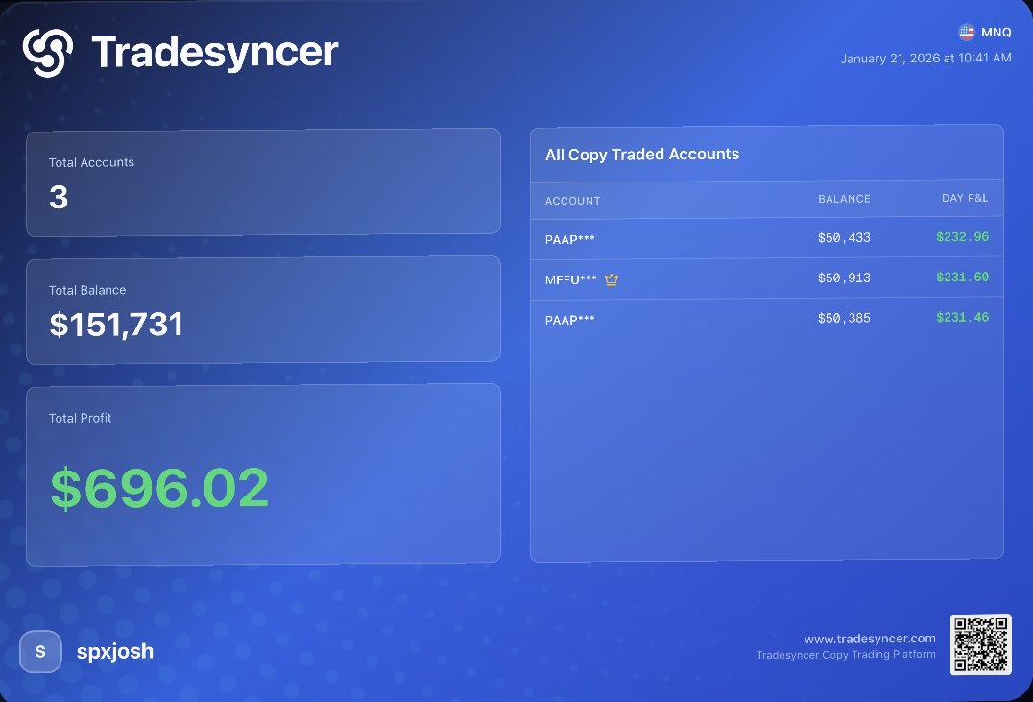Click the day P&L value $232.96

(x=963, y=236)
